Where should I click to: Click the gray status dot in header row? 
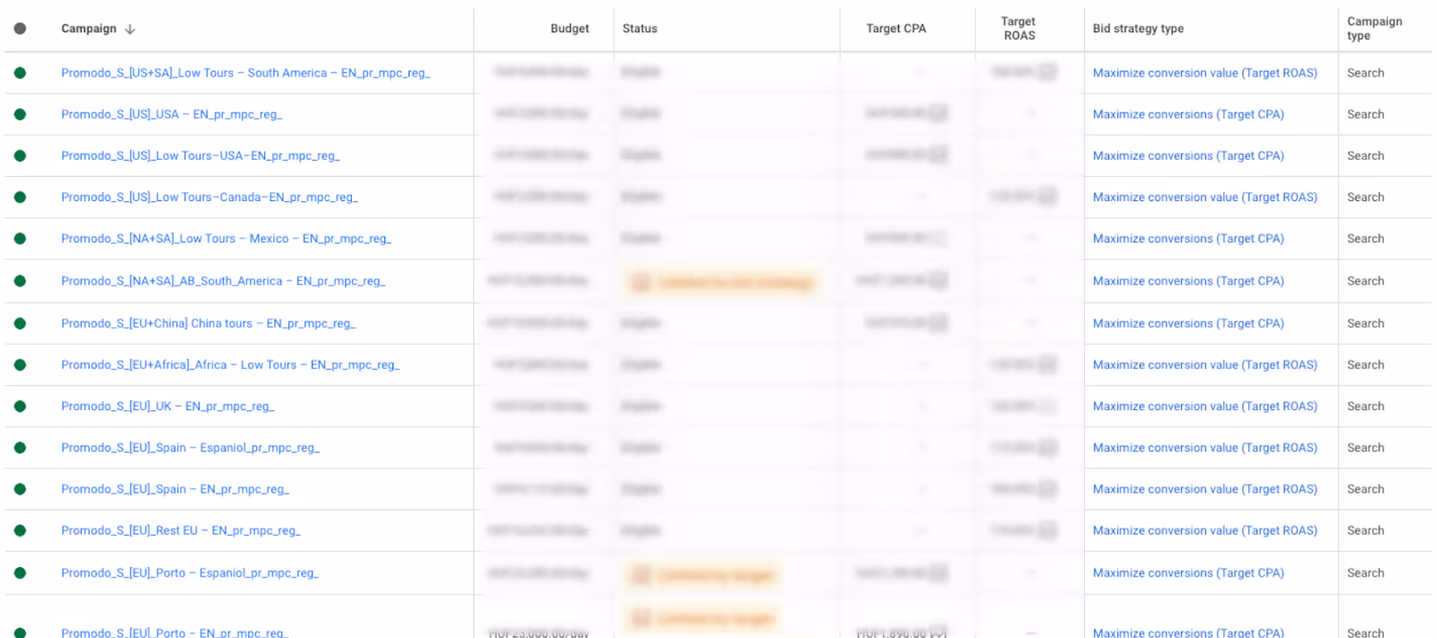(x=20, y=29)
